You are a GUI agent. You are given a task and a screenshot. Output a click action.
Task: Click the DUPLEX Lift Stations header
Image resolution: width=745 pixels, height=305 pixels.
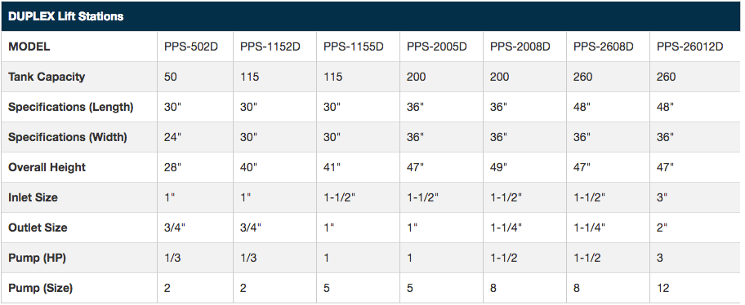coord(66,16)
